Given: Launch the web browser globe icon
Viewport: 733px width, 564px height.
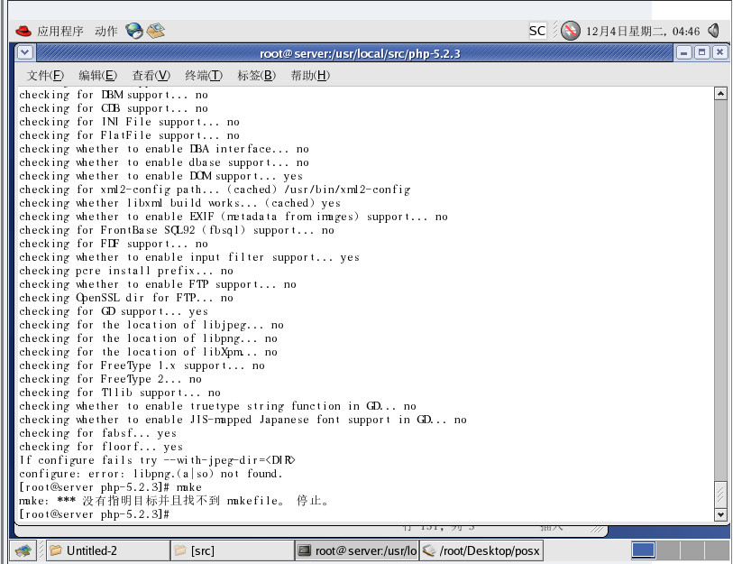Looking at the screenshot, I should point(134,31).
